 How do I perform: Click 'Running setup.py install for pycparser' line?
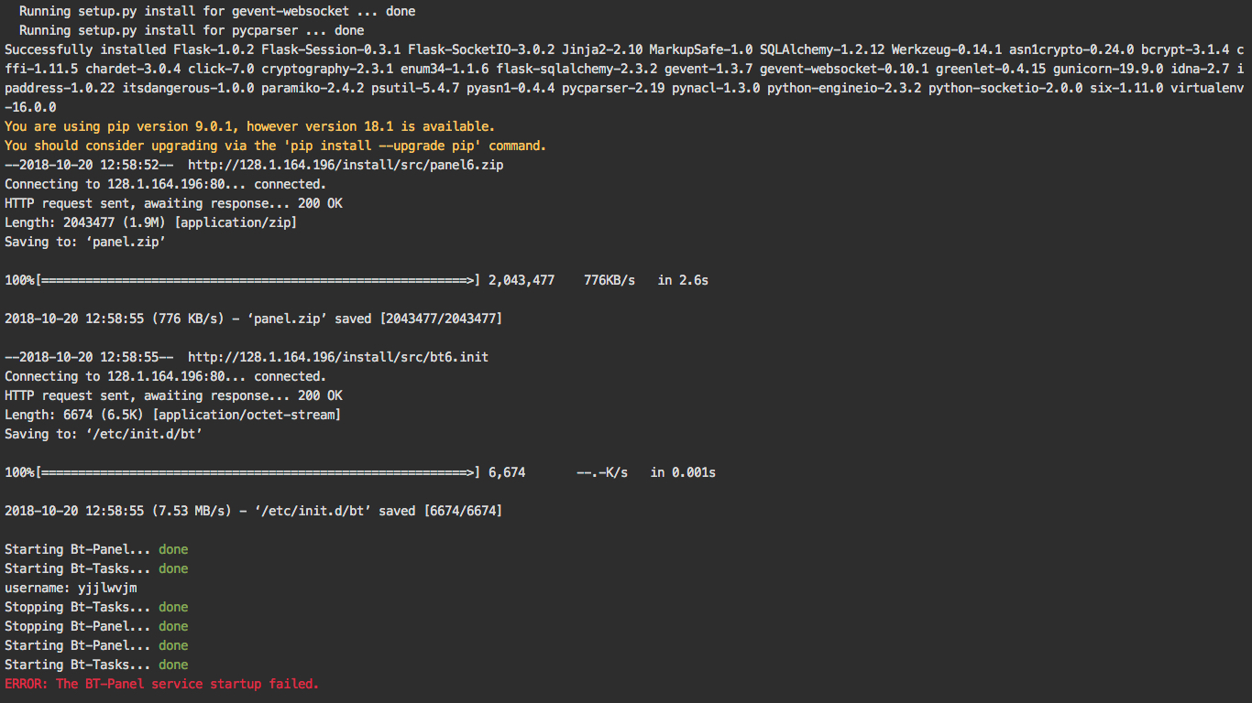tap(191, 30)
